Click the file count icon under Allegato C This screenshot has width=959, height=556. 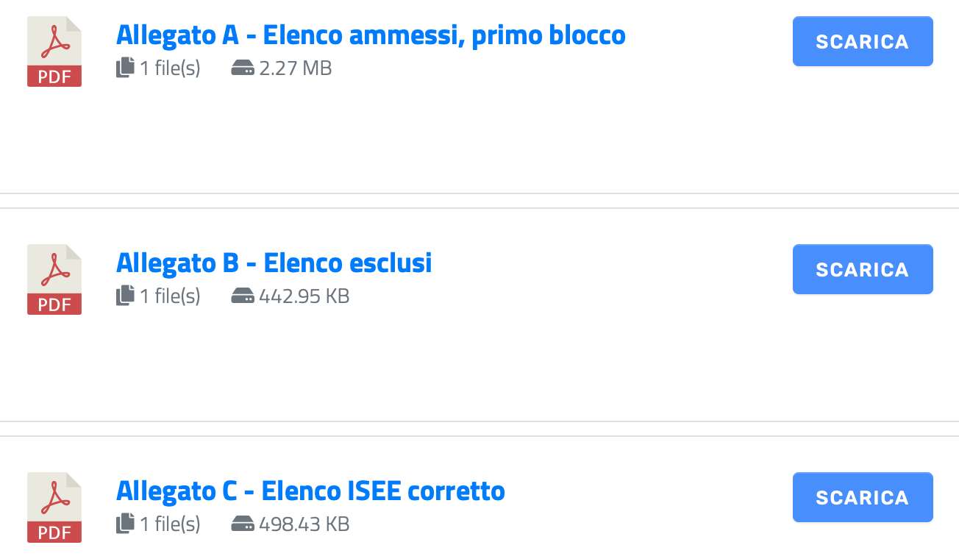(125, 524)
